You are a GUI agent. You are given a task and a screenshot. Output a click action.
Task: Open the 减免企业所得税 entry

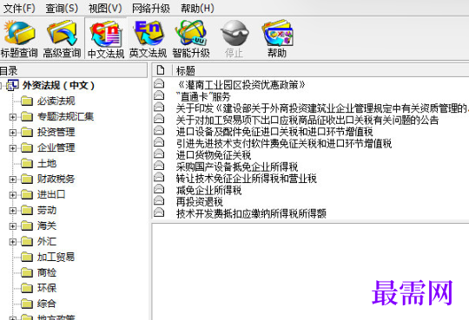(x=208, y=190)
